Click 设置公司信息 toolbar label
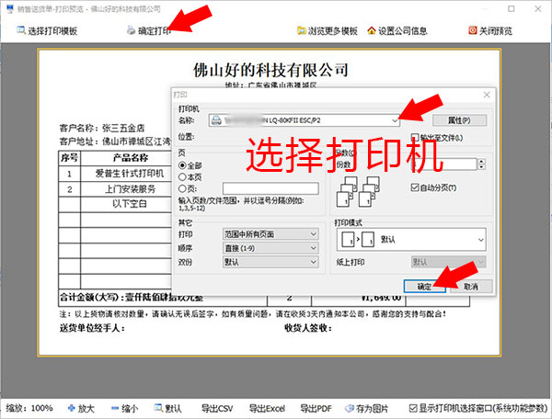 (x=403, y=31)
